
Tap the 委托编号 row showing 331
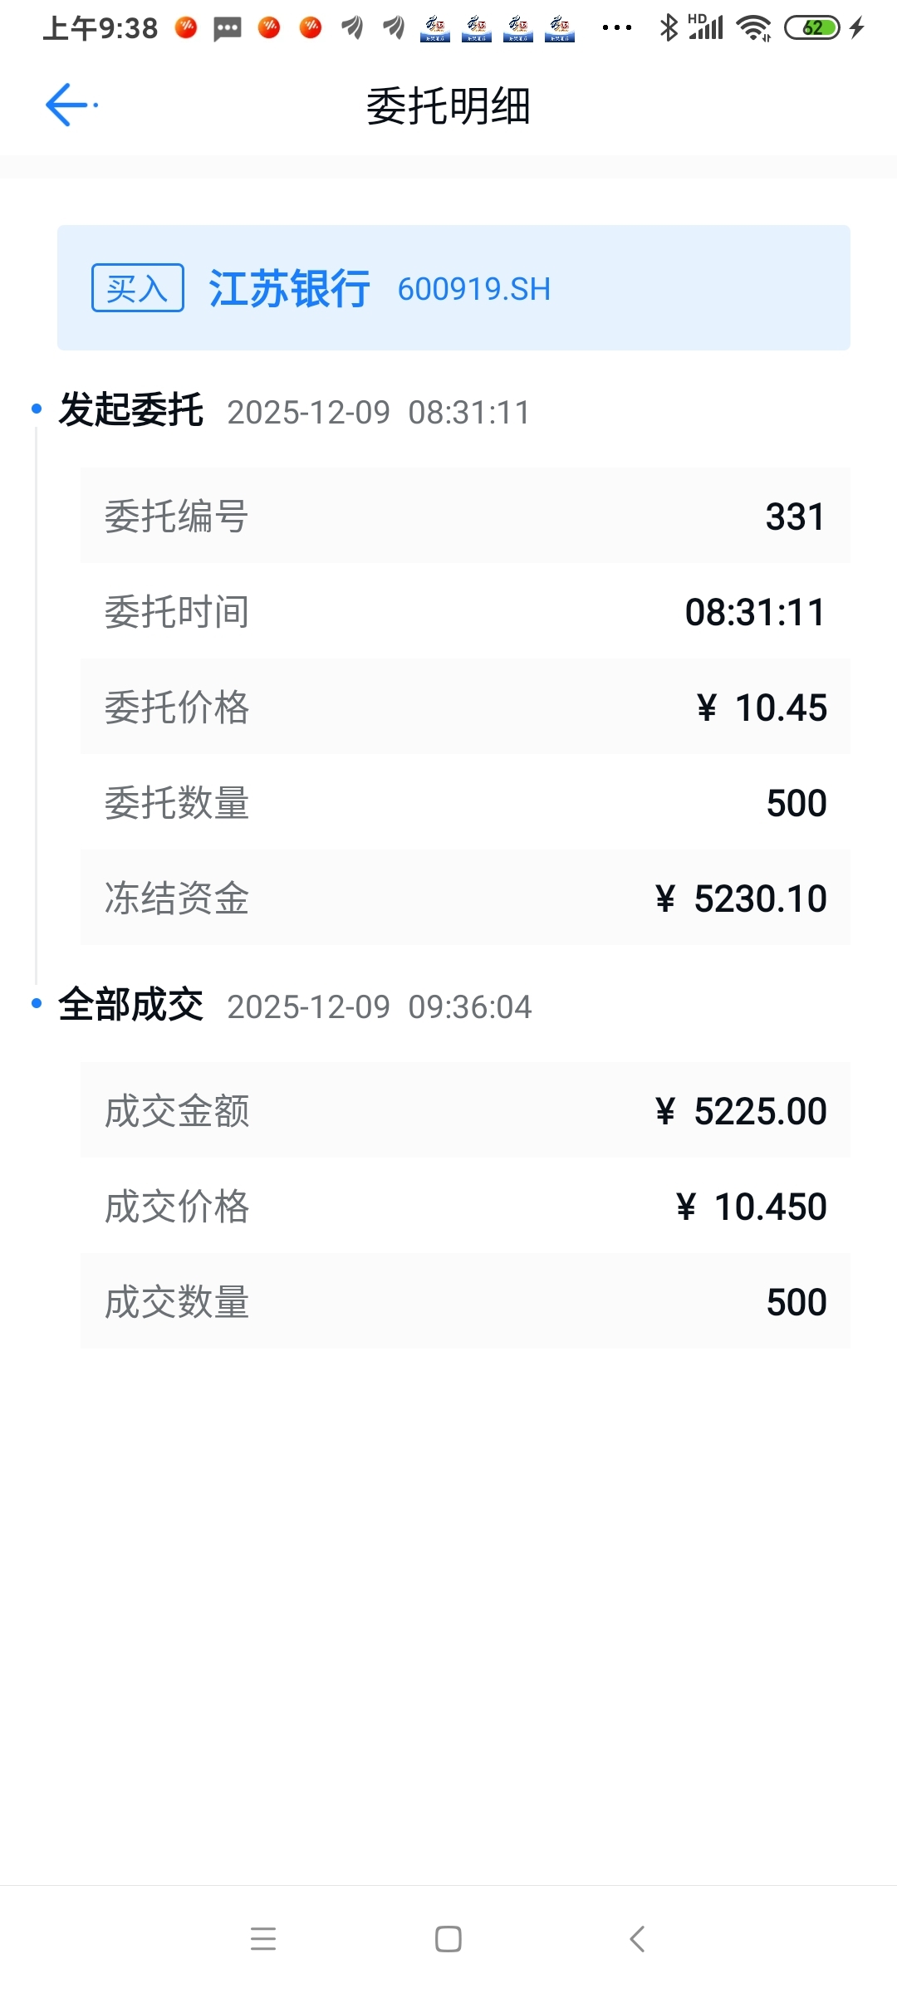tap(465, 516)
